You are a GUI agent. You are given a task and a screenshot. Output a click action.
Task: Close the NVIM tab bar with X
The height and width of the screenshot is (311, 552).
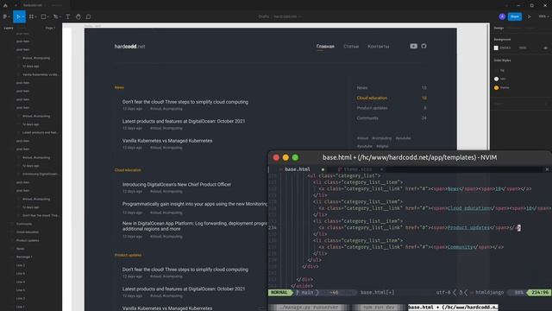pyautogui.click(x=547, y=169)
